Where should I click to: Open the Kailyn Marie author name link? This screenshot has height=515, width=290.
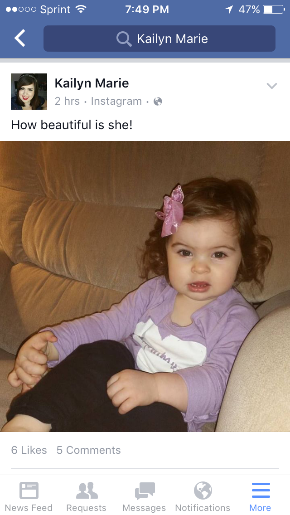92,83
